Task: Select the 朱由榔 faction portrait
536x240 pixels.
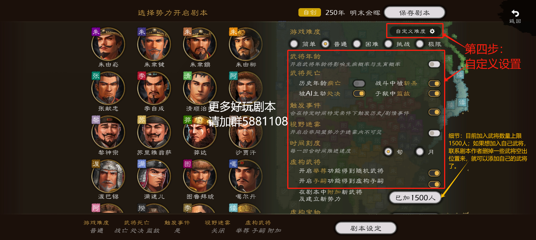Action: click(246, 44)
